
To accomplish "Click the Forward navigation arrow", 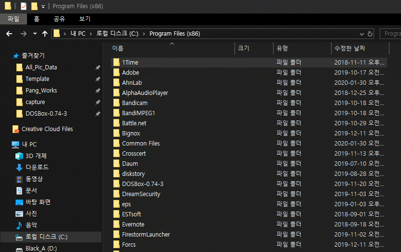I will [x=24, y=34].
